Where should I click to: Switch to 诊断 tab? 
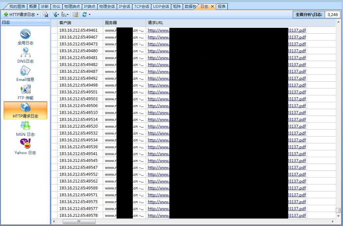45,7
